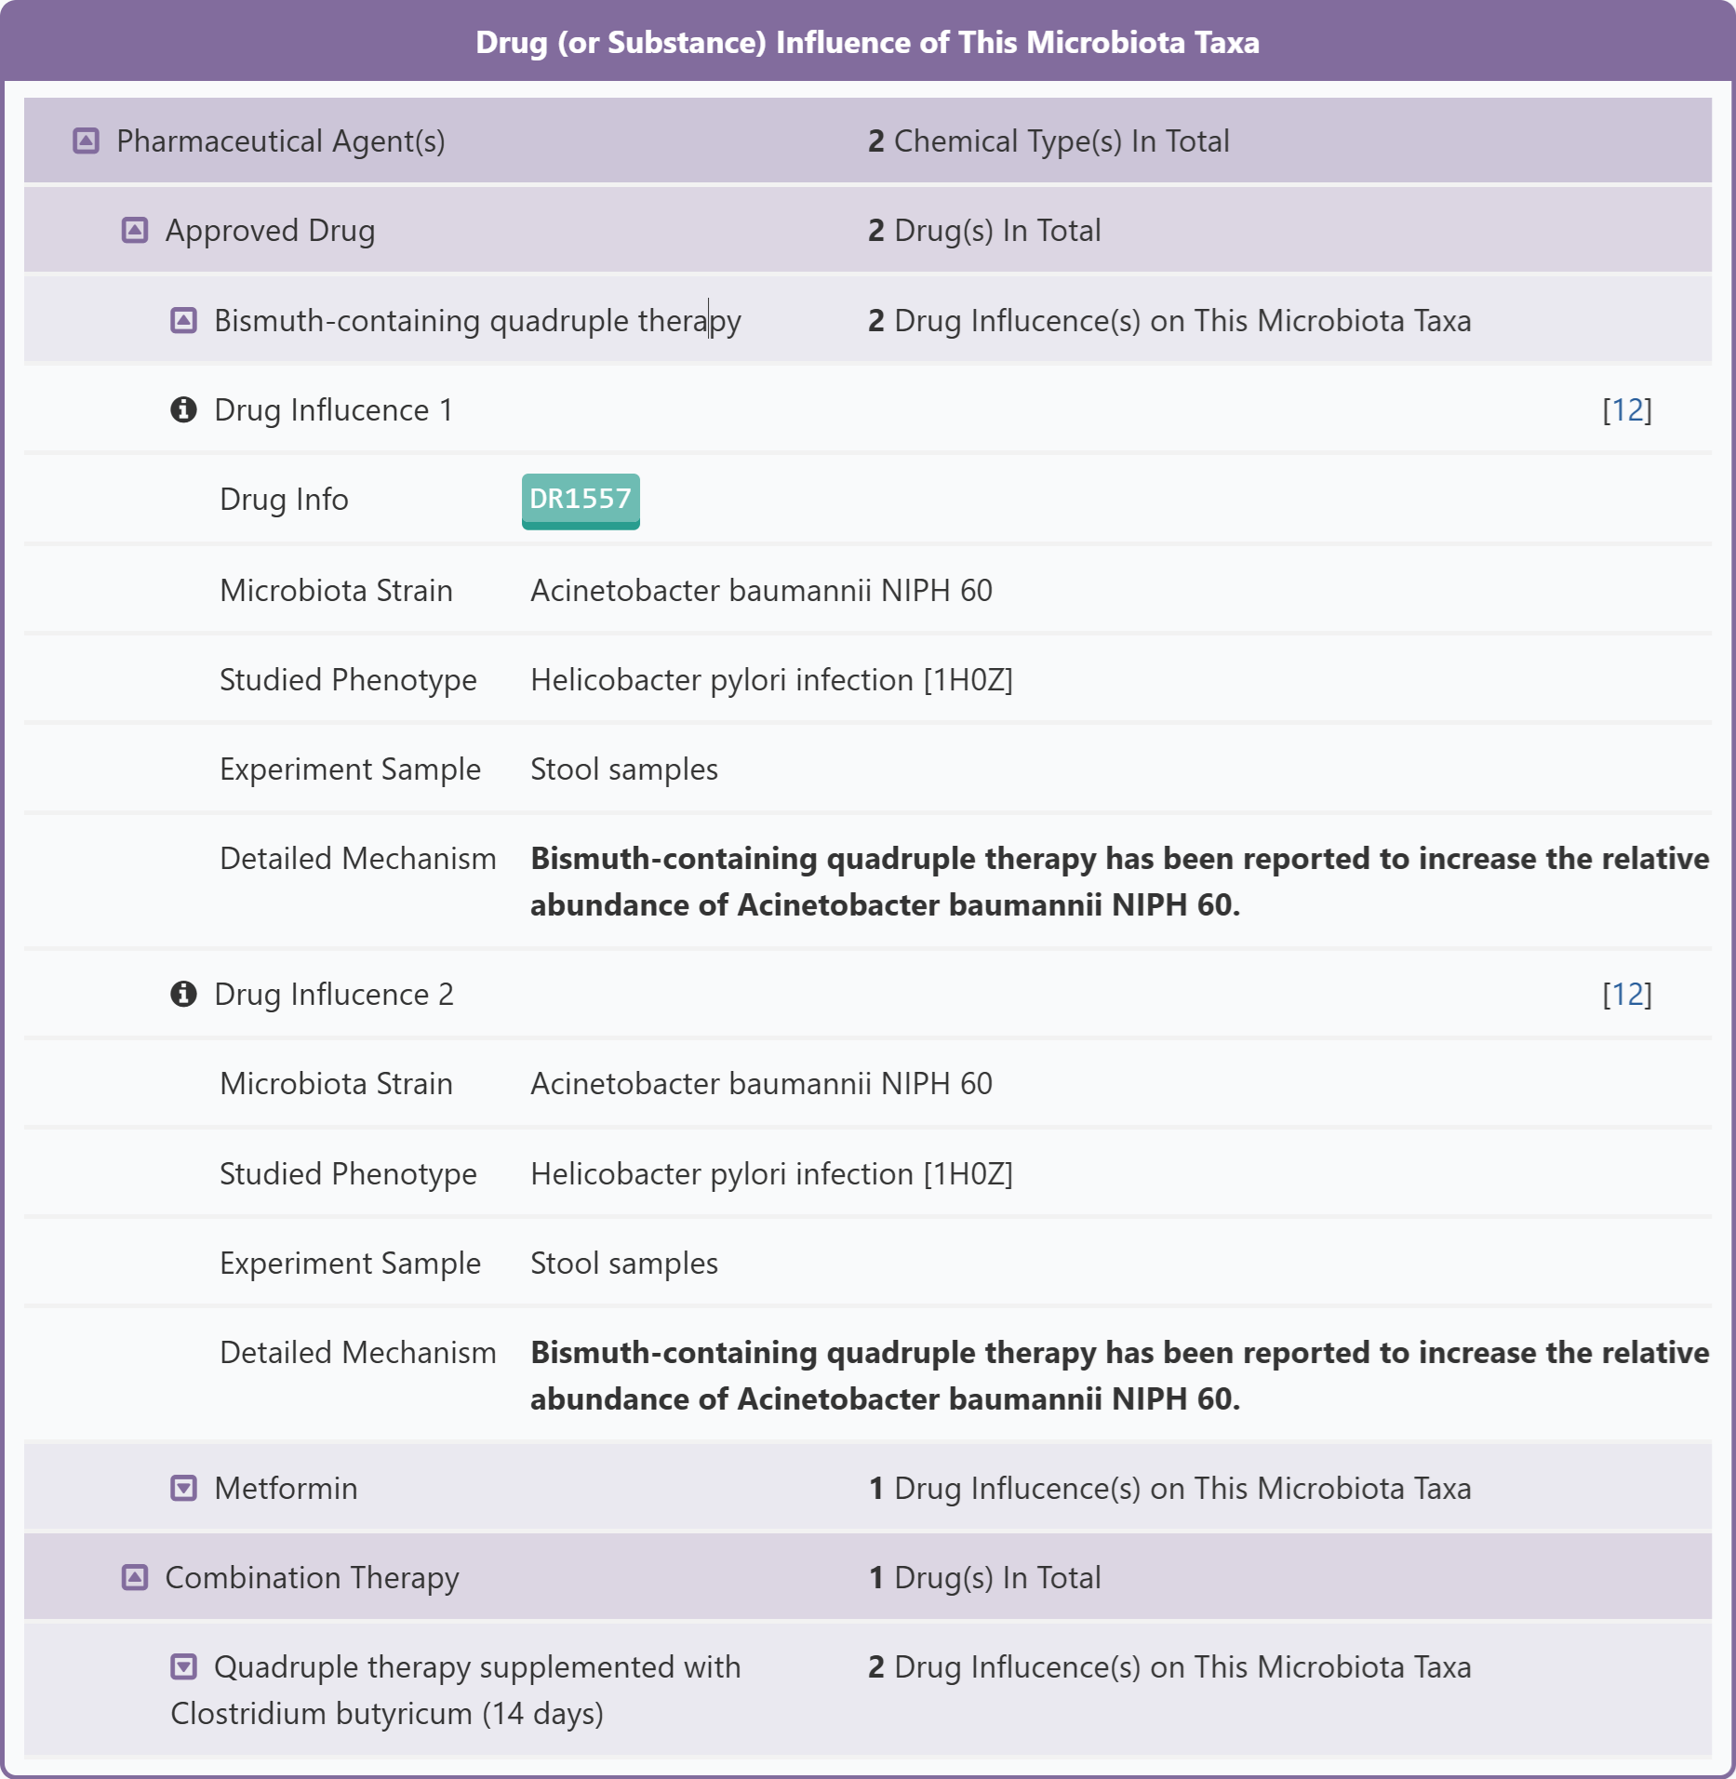The height and width of the screenshot is (1779, 1736).
Task: Click the info icon beside Drug Influence 1
Action: (183, 409)
